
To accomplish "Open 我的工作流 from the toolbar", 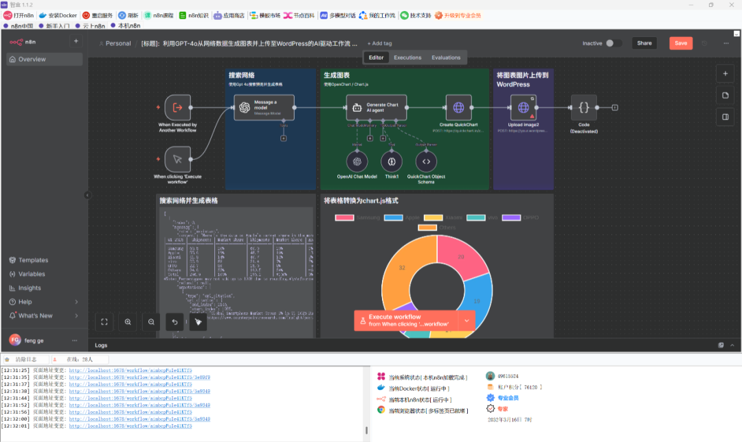I will pos(377,16).
